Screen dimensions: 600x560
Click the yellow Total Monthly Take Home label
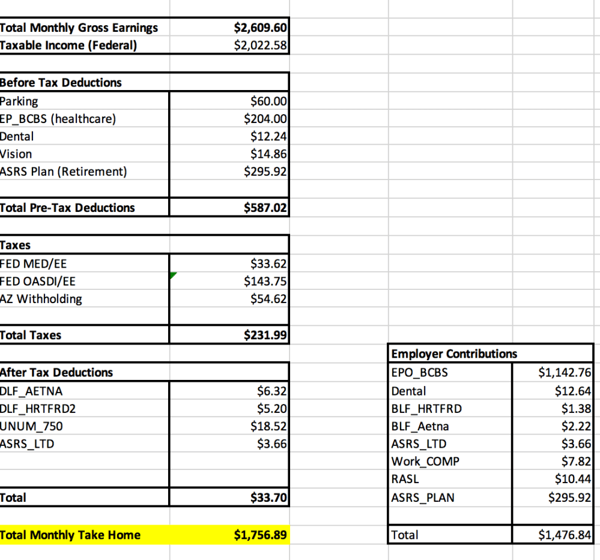tap(71, 535)
